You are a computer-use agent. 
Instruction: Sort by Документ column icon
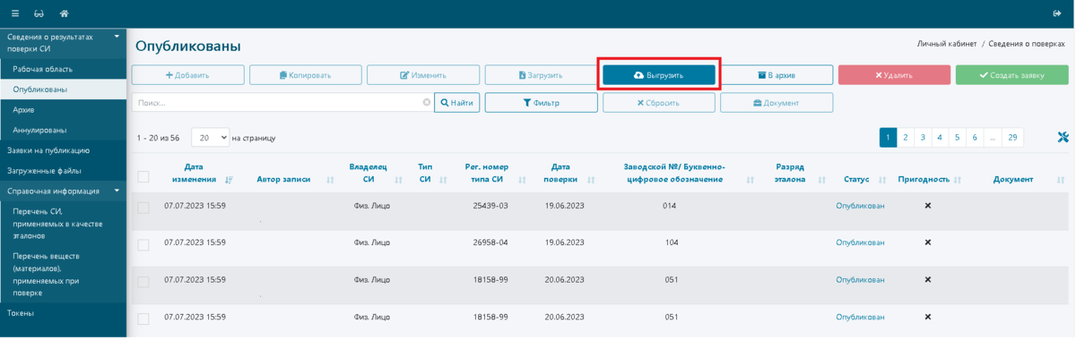coord(1061,180)
